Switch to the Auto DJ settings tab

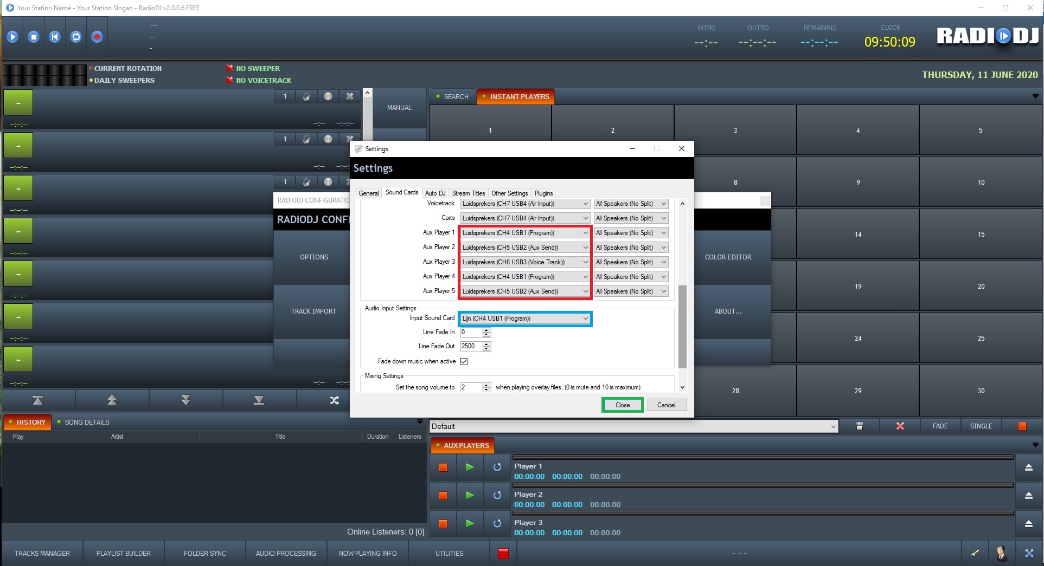click(435, 193)
